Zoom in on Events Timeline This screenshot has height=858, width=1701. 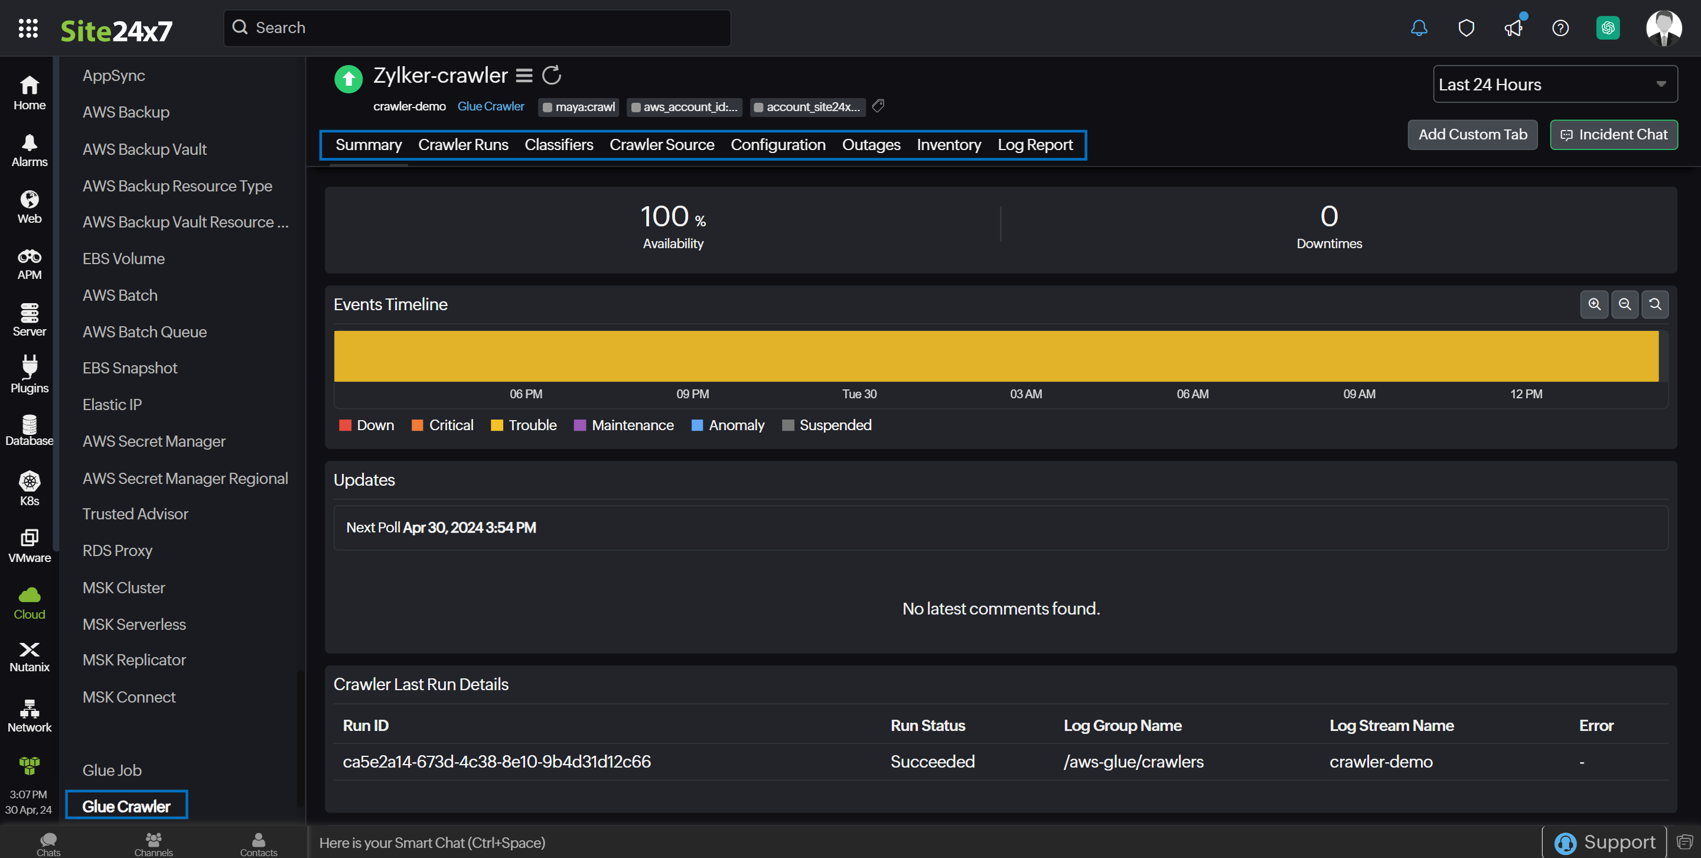1594,304
